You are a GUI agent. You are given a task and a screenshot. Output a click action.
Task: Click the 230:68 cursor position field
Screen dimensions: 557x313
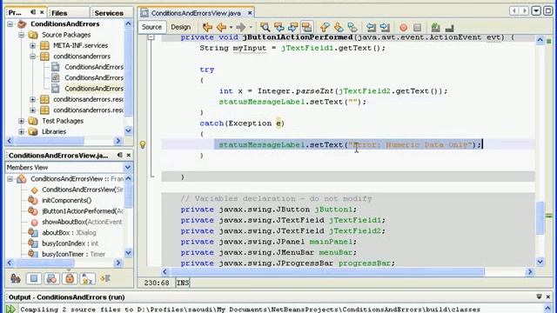(157, 283)
